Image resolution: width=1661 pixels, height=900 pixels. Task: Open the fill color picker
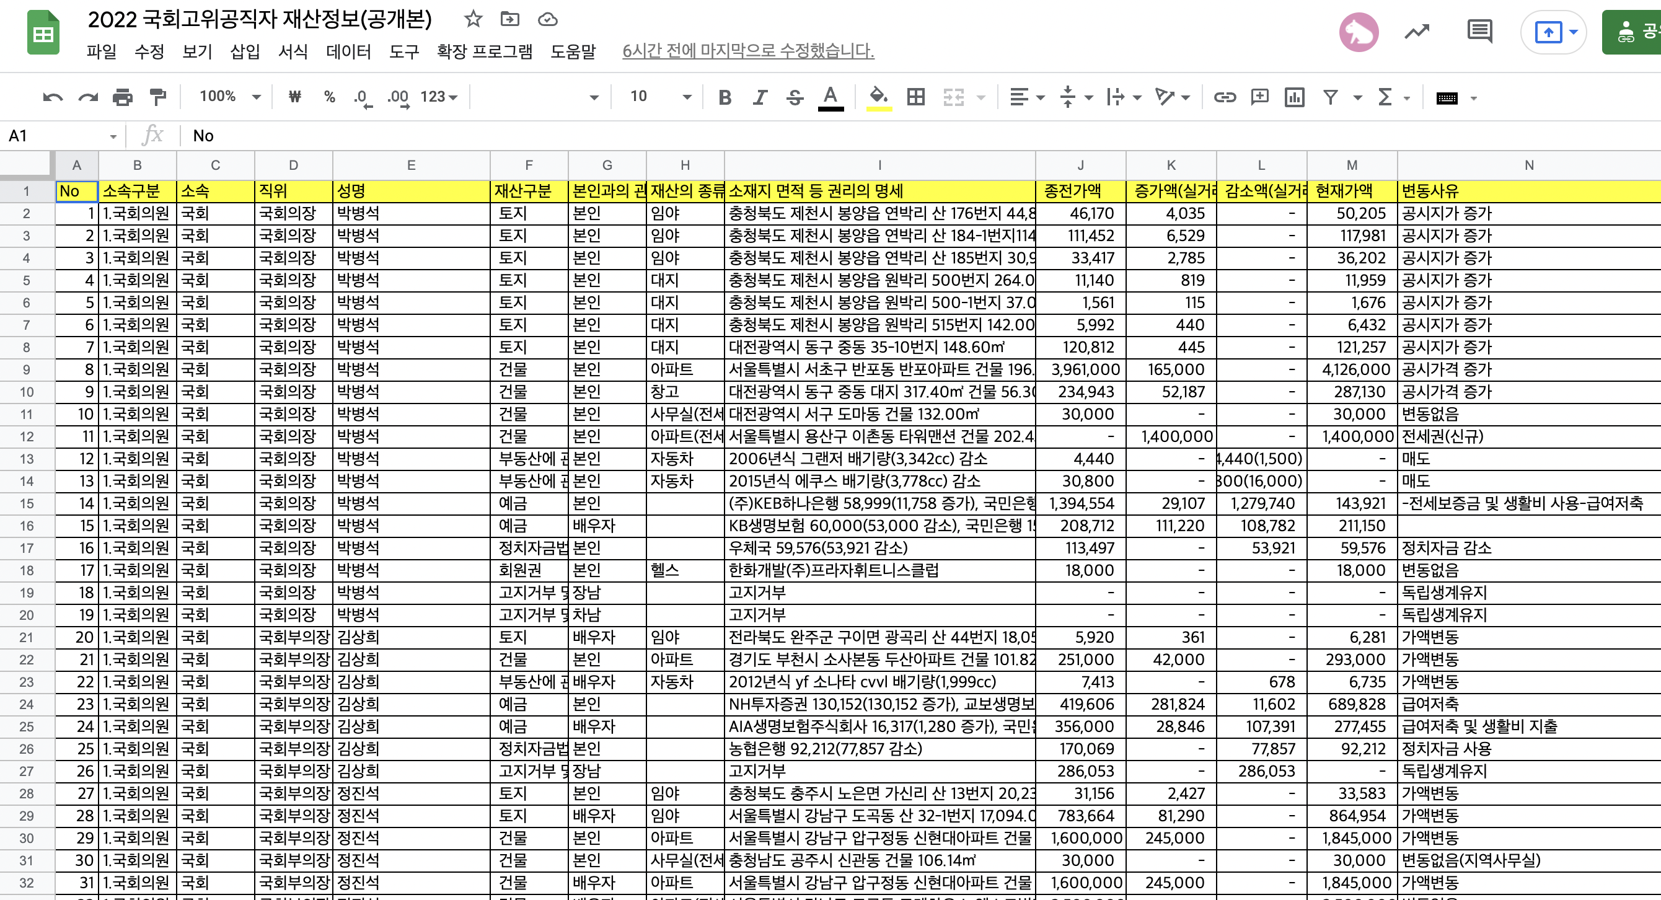(878, 97)
